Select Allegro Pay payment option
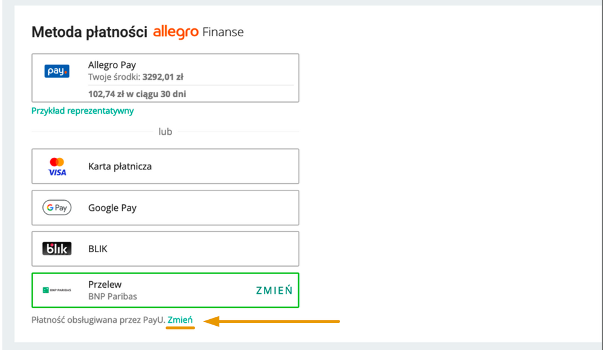The height and width of the screenshot is (350, 603). click(x=166, y=78)
